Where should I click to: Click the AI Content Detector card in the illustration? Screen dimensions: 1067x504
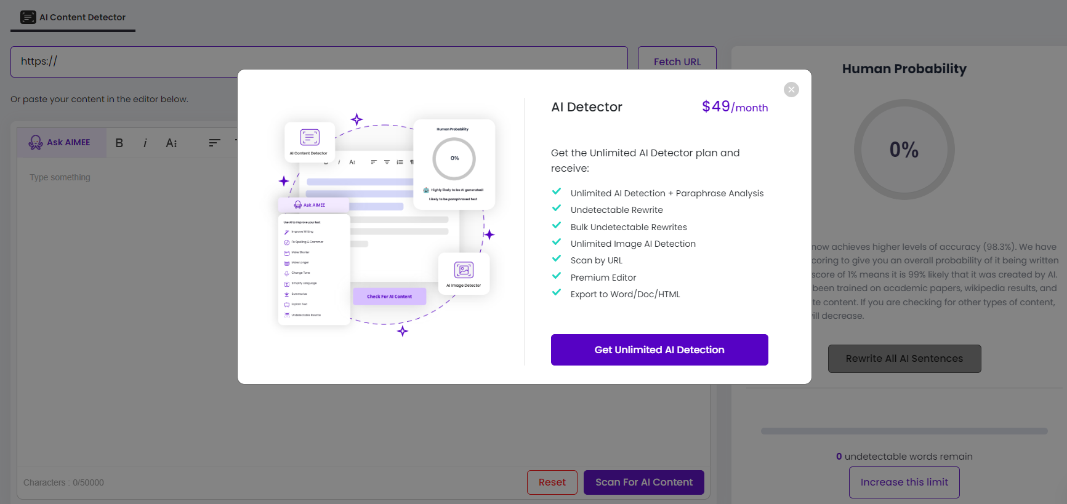tap(309, 141)
